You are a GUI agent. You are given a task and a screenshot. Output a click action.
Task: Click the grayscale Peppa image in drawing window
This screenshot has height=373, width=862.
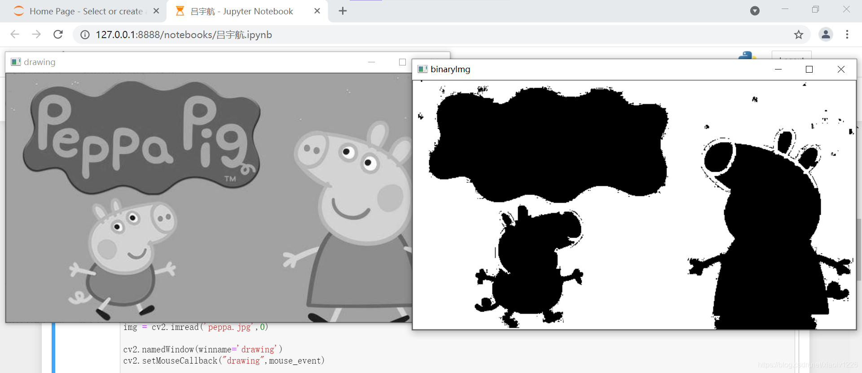click(x=209, y=198)
